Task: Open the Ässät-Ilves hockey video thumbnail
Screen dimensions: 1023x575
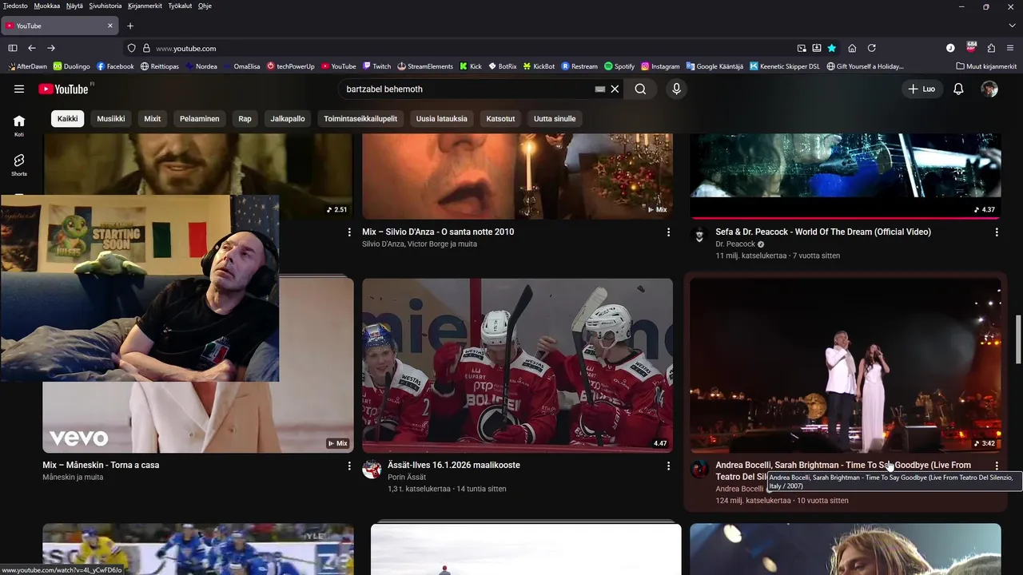Action: click(x=518, y=366)
